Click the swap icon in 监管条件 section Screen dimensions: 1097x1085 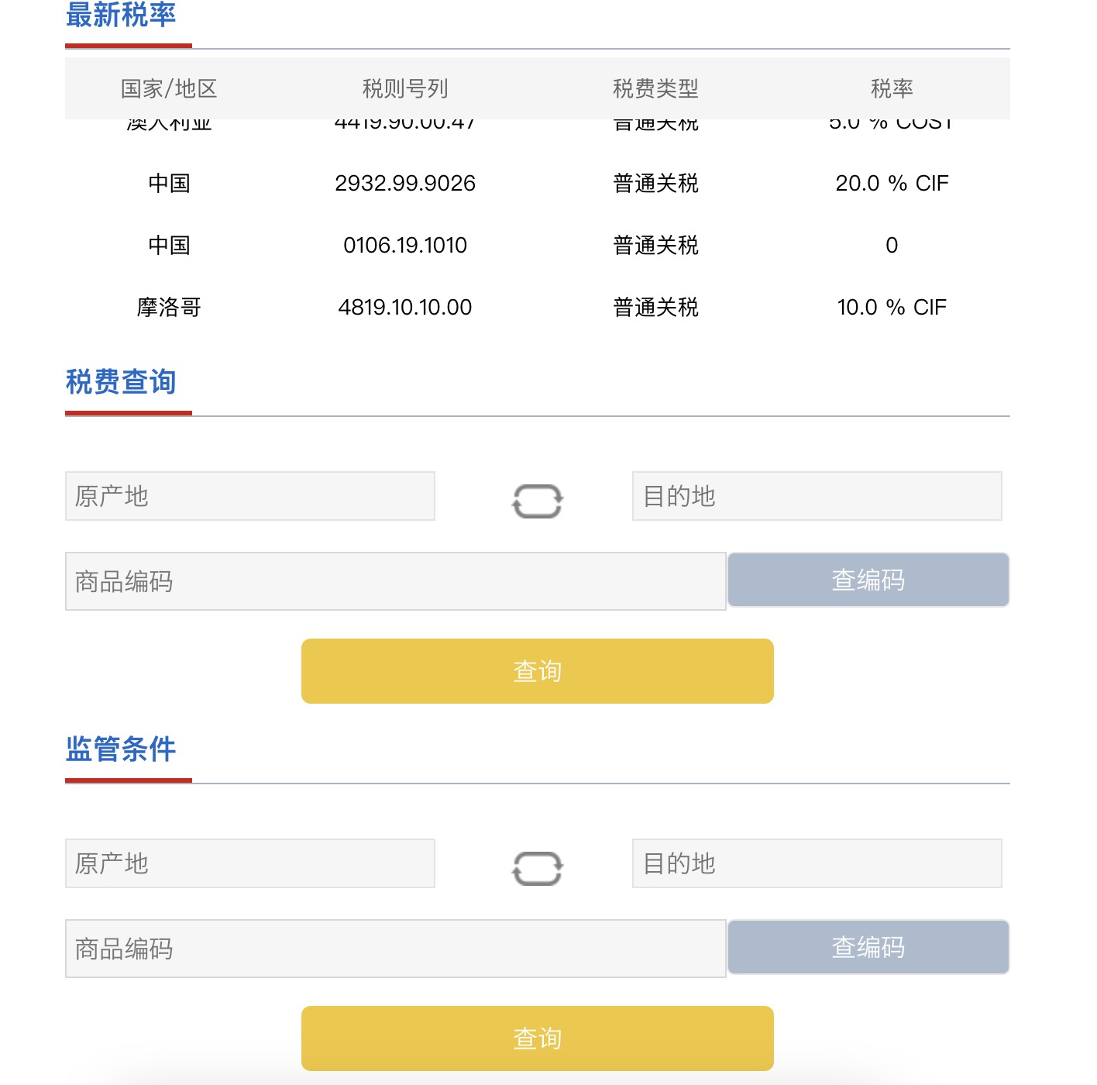point(538,866)
